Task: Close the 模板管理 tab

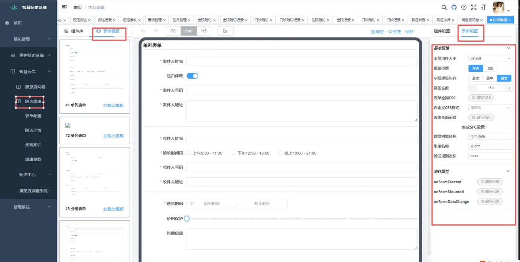Action: [x=165, y=20]
